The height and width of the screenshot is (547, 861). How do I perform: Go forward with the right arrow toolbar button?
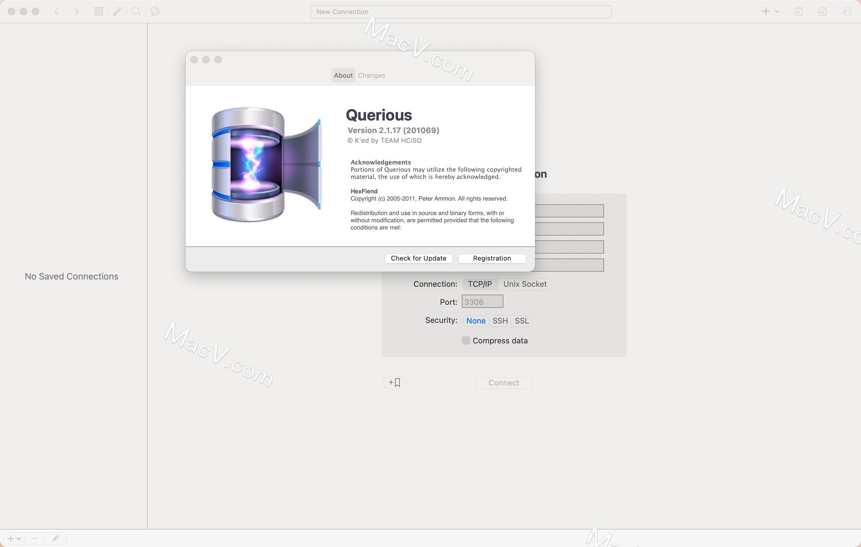(76, 12)
